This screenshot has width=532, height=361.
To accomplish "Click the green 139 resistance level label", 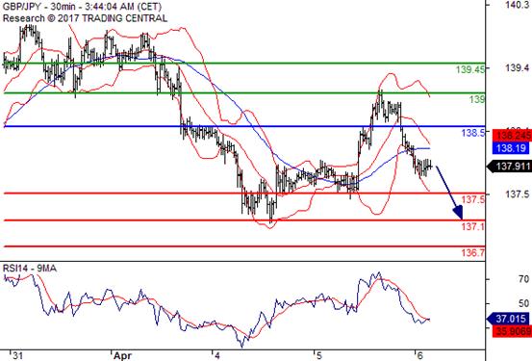I will click(x=477, y=99).
